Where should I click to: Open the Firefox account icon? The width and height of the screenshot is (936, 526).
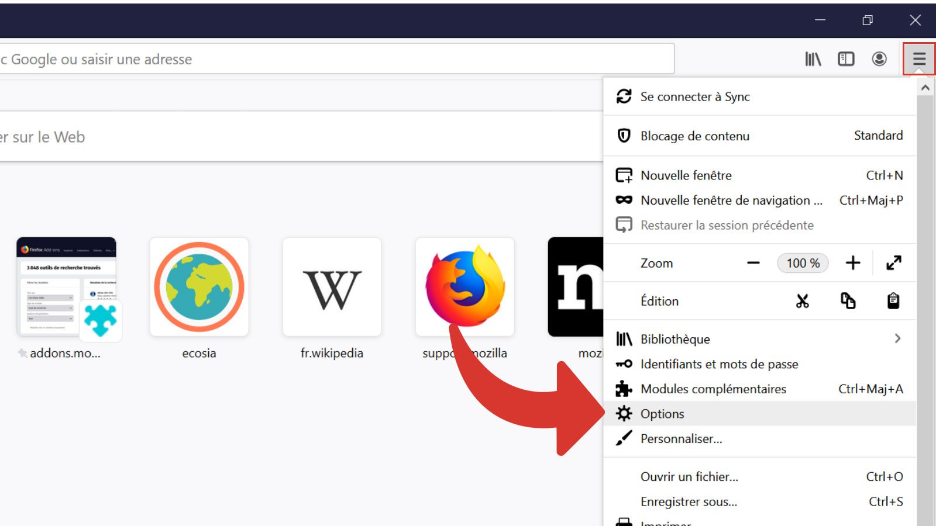(879, 58)
